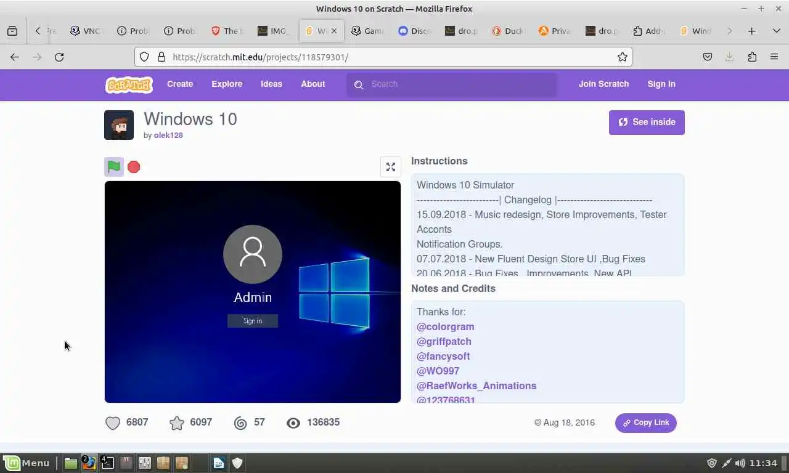
Task: Open the Extensions puzzle icon
Action: coord(752,57)
